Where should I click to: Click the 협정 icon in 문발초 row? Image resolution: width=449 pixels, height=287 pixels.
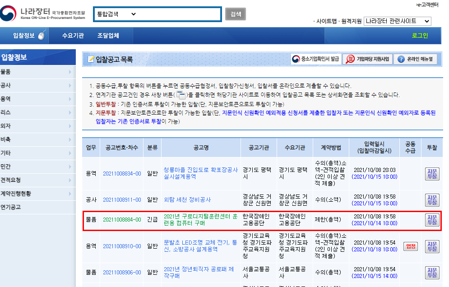411,246
